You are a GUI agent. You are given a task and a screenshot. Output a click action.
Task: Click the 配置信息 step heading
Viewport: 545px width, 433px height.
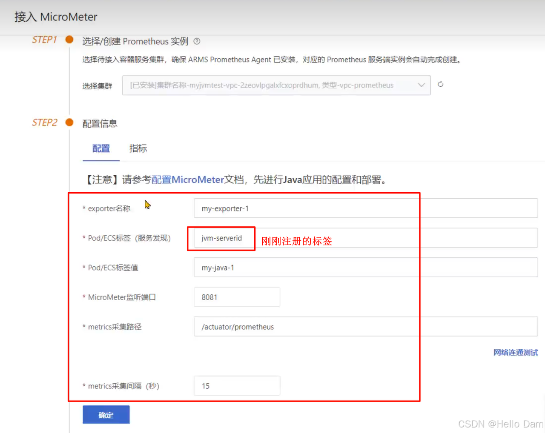100,124
